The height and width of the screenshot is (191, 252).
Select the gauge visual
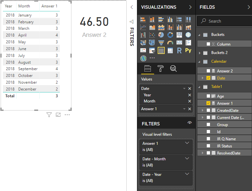(170, 43)
